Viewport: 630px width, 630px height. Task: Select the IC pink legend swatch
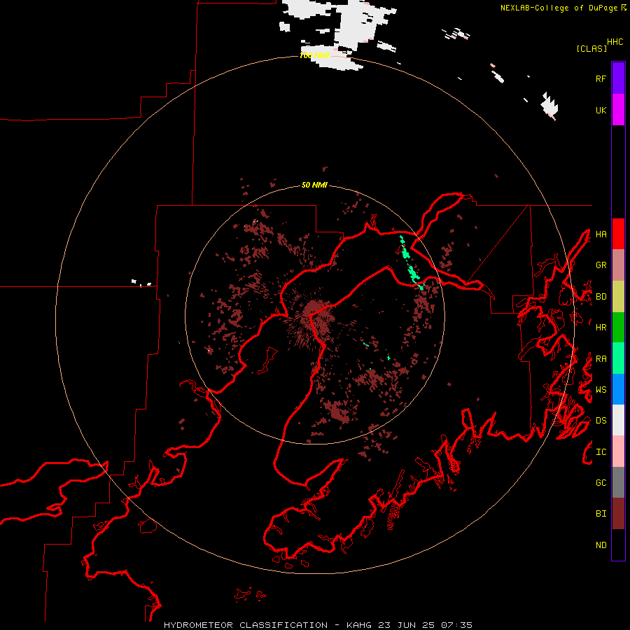tap(618, 451)
